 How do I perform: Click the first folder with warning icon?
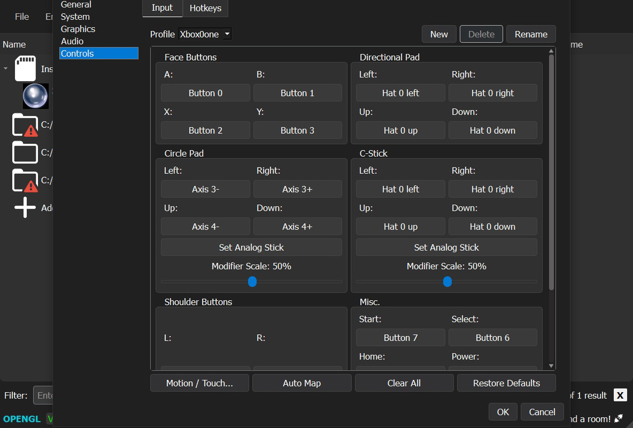point(25,124)
